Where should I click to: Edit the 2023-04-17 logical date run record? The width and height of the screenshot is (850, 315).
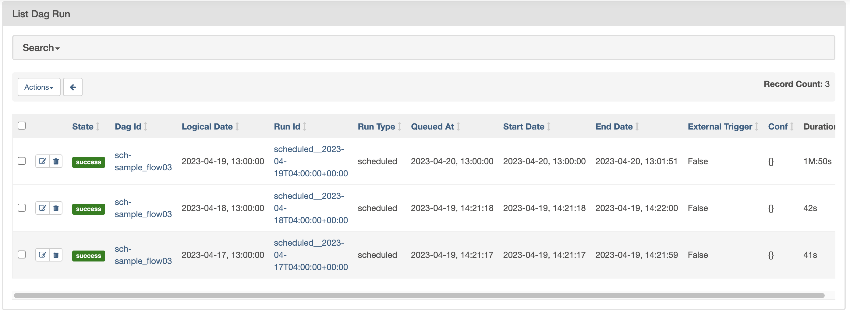pos(43,255)
